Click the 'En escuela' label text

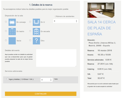point(45,31)
